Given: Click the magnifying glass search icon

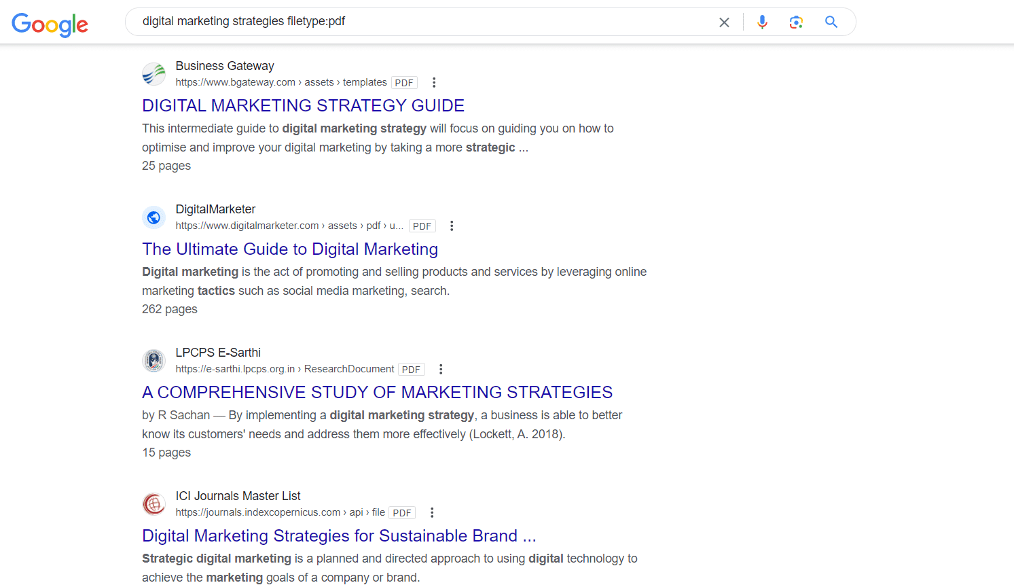Looking at the screenshot, I should pos(831,22).
